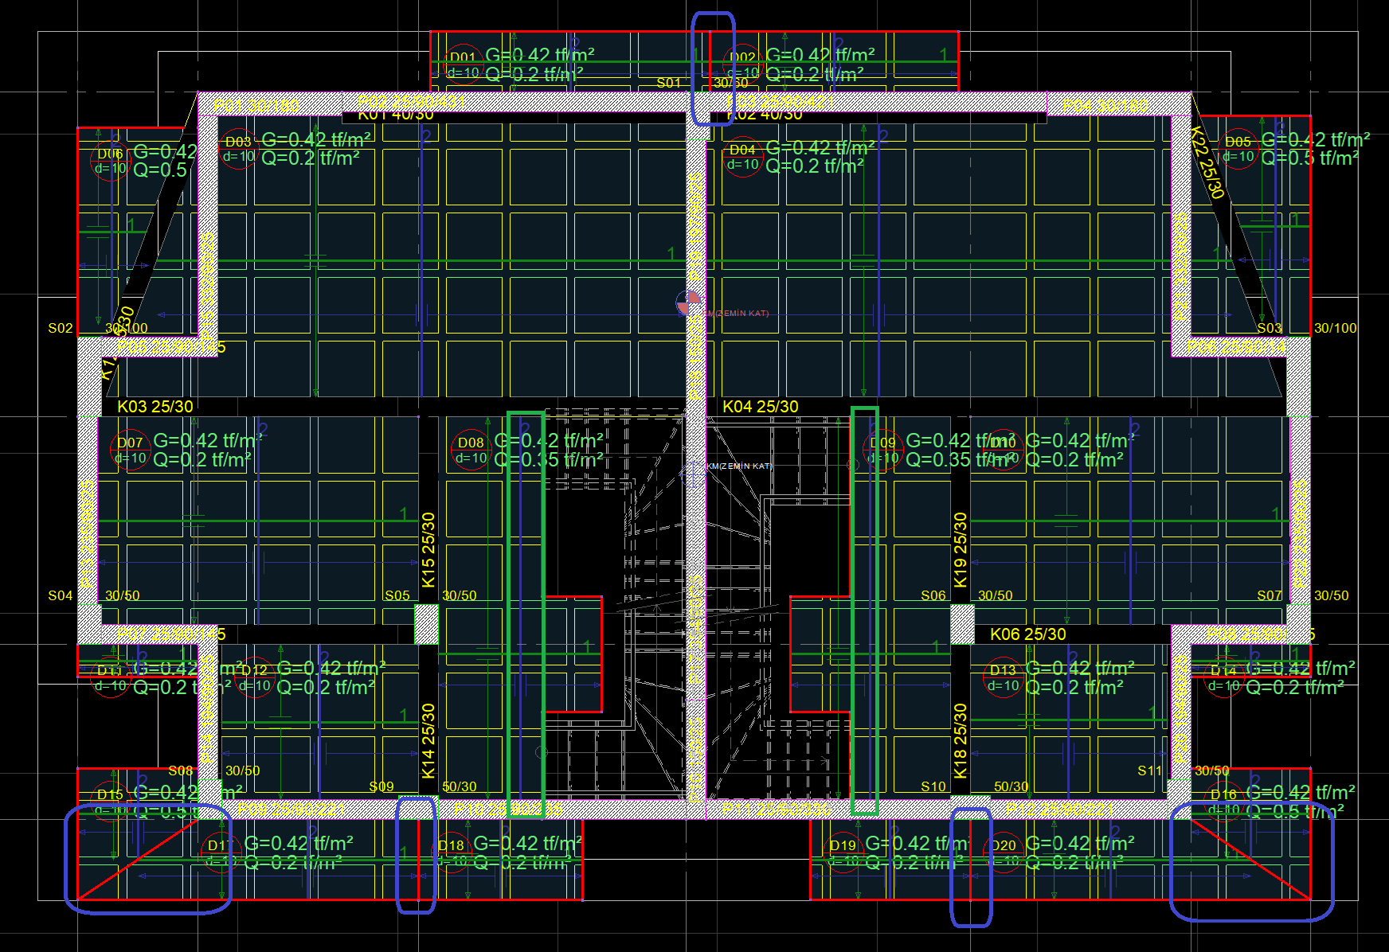1389x952 pixels.
Task: Select shear wall label P01 30/180
Action: coord(256,105)
